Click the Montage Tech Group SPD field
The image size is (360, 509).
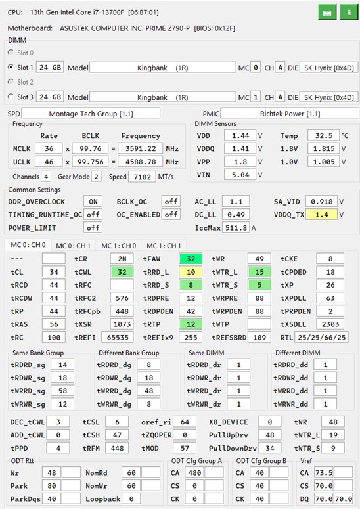91,114
